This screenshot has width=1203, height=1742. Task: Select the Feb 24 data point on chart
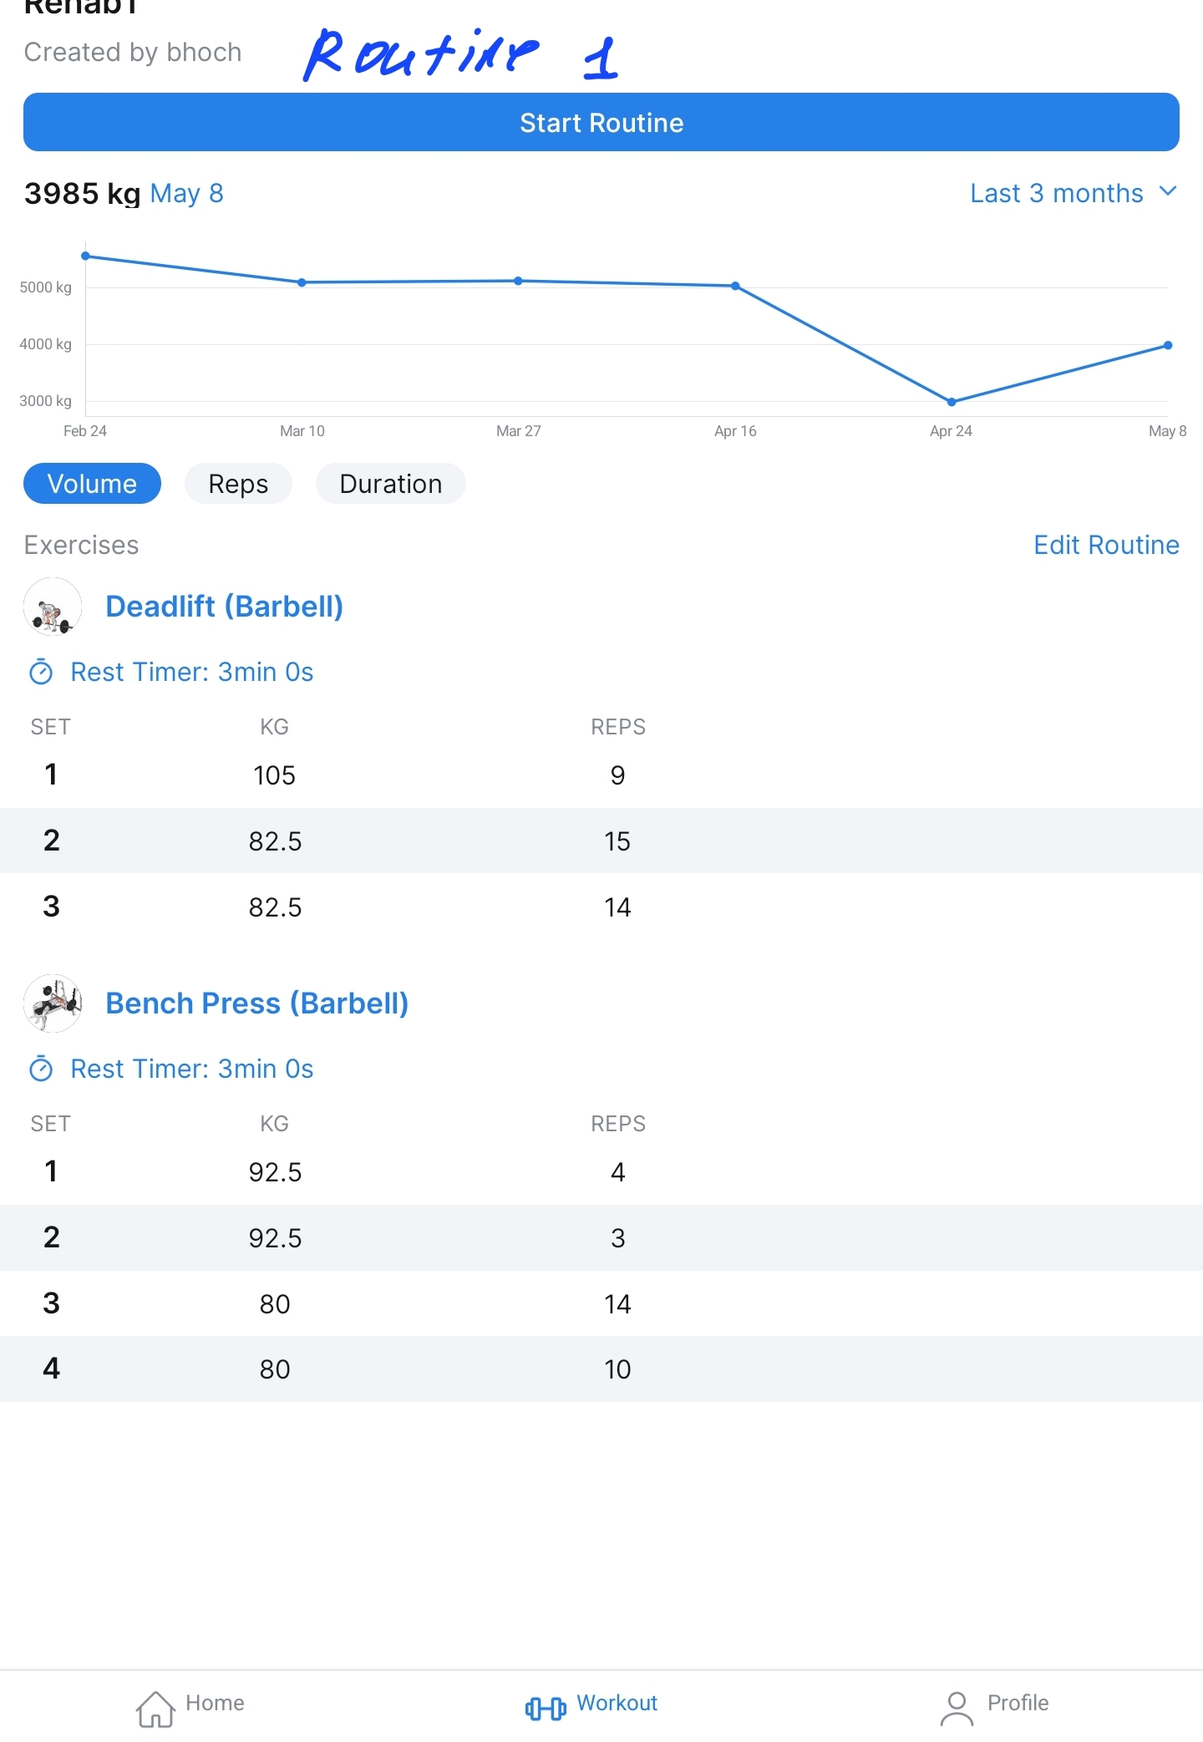pyautogui.click(x=85, y=256)
